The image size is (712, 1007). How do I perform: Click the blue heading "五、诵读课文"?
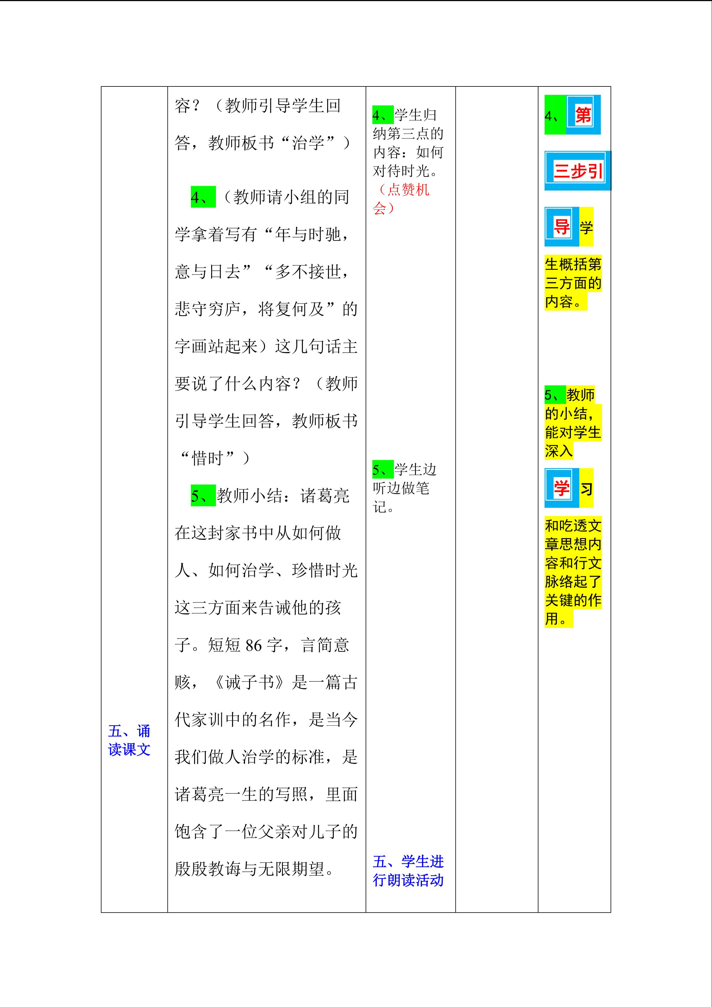tap(129, 740)
